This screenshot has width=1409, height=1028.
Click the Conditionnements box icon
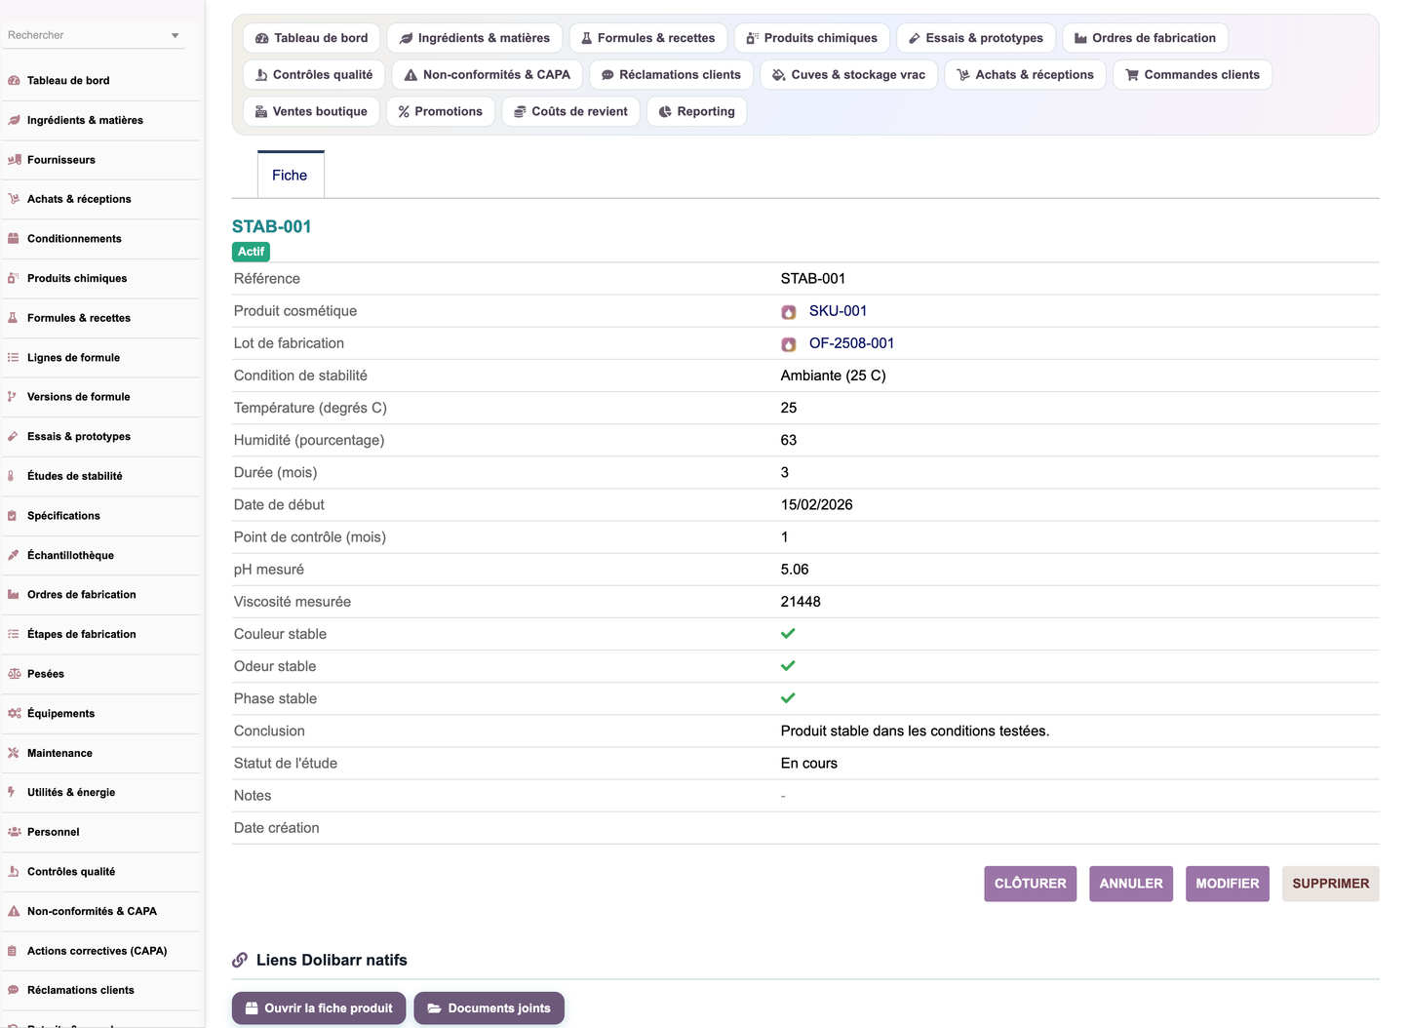click(14, 239)
